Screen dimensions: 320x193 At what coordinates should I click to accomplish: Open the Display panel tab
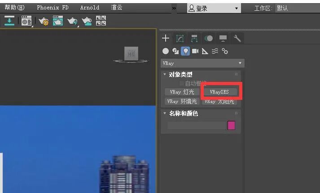(223, 38)
